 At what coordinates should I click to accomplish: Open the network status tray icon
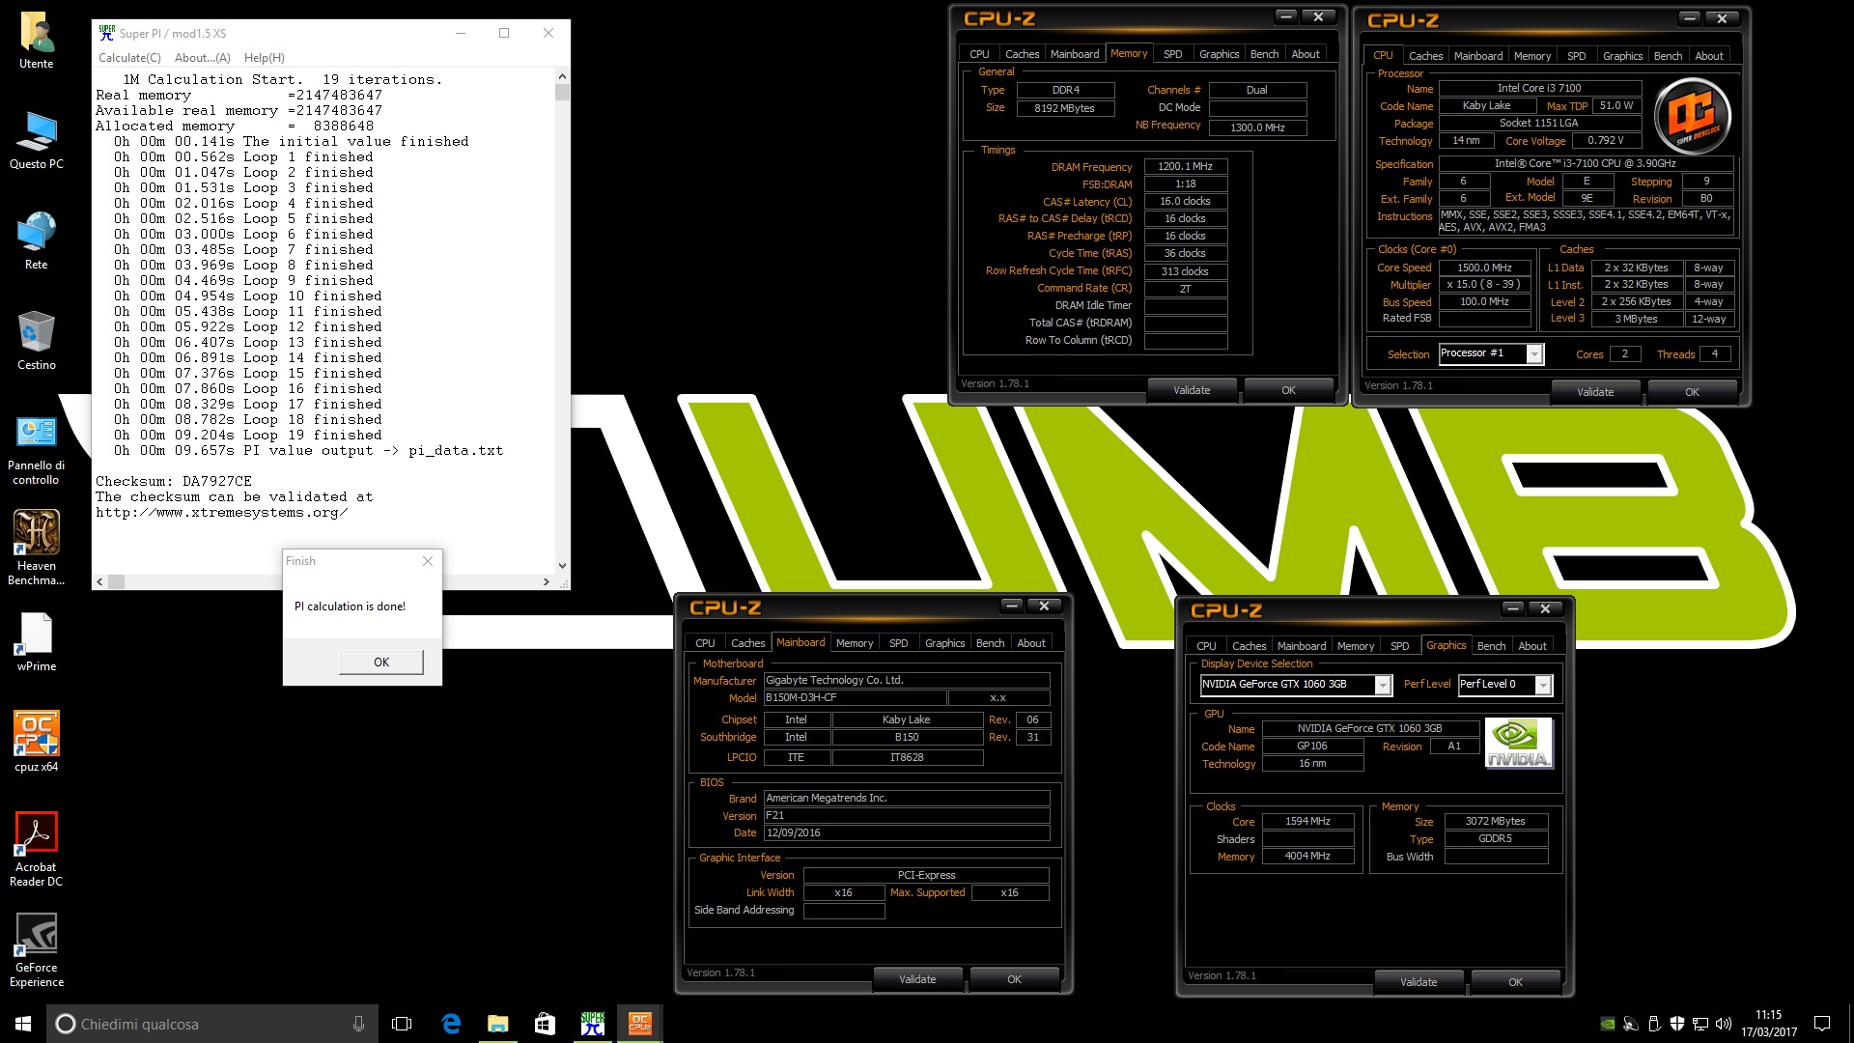[x=1700, y=1024]
